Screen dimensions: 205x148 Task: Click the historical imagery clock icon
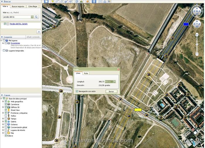click(x=76, y=1)
